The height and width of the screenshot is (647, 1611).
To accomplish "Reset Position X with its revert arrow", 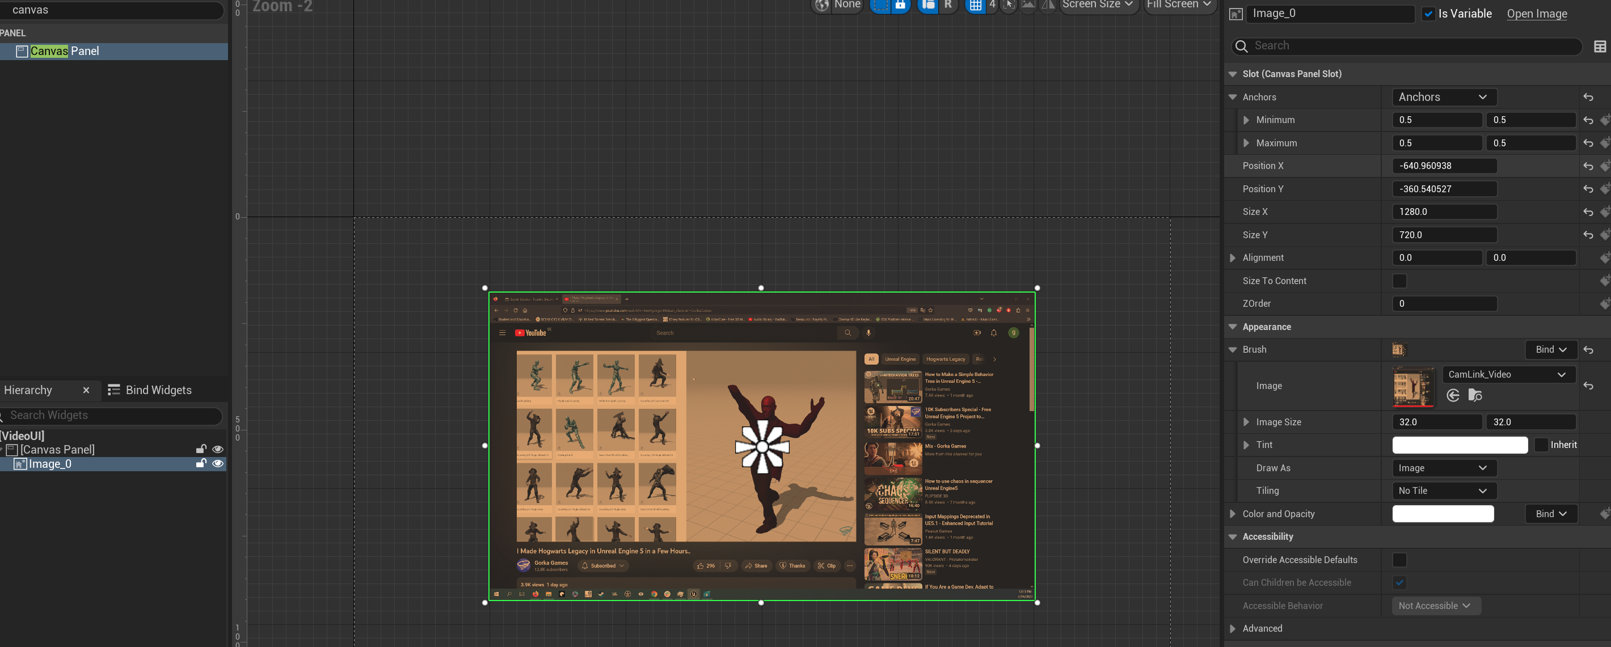I will coord(1588,166).
